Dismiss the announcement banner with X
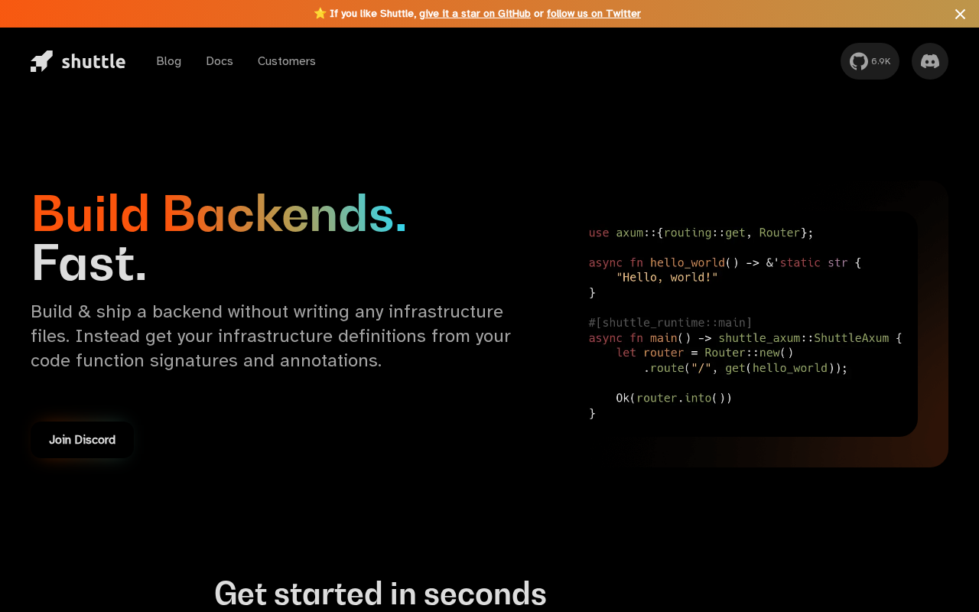Screen dimensions: 979x612 (960, 14)
